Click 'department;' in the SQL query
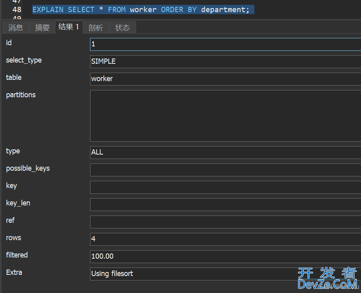The width and height of the screenshot is (361, 293). (x=225, y=10)
